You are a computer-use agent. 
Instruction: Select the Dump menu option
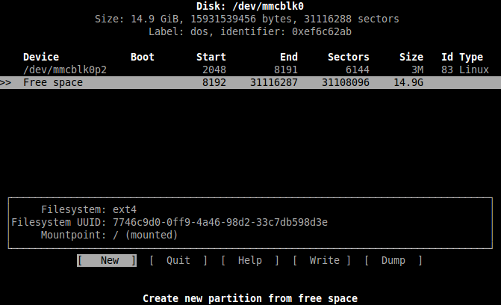pos(393,260)
